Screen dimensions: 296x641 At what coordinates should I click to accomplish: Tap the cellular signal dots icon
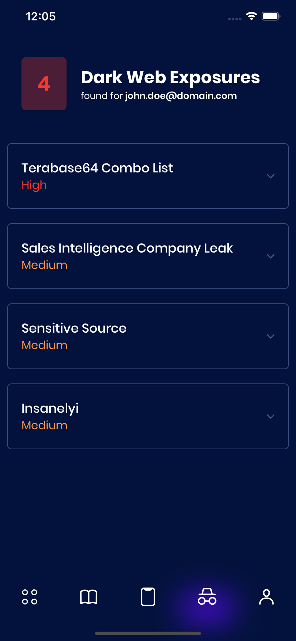point(235,19)
